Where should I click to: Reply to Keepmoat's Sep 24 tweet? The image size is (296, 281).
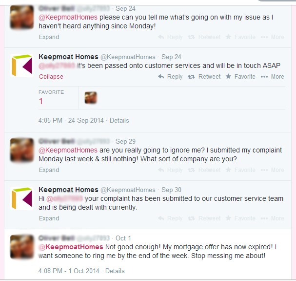click(170, 77)
